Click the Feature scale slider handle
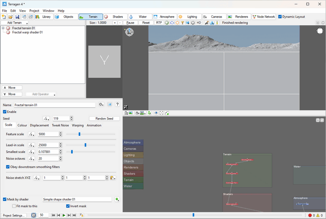 (x=80, y=134)
